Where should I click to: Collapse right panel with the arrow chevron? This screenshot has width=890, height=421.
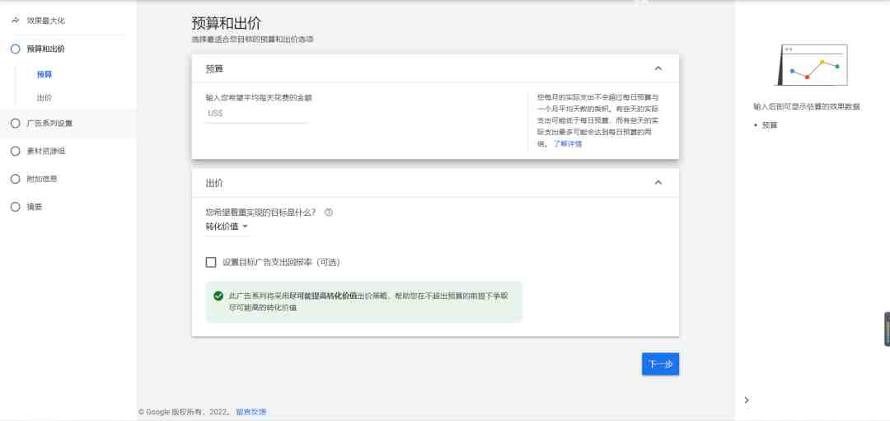(x=747, y=400)
